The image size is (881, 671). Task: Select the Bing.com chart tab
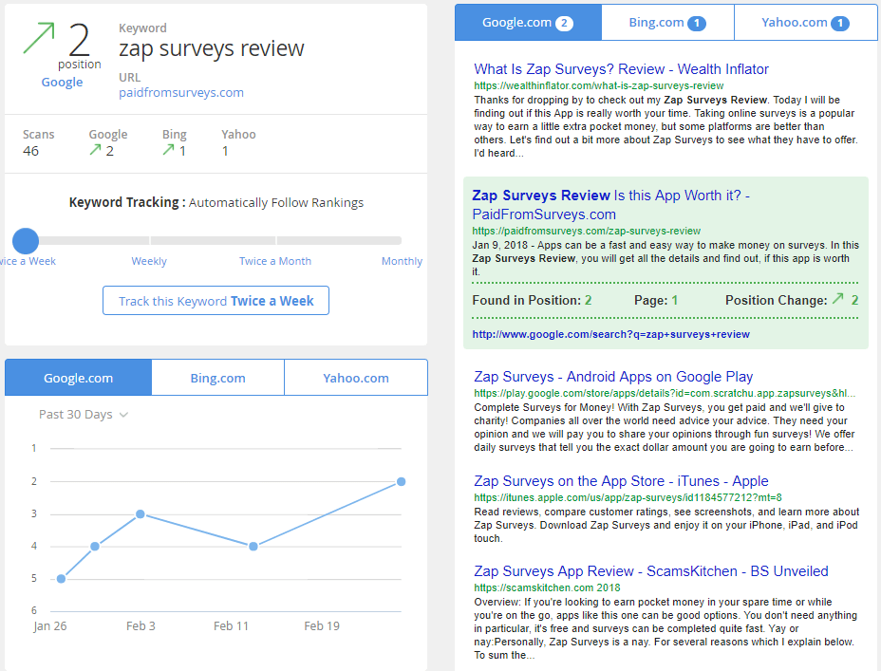coord(218,378)
